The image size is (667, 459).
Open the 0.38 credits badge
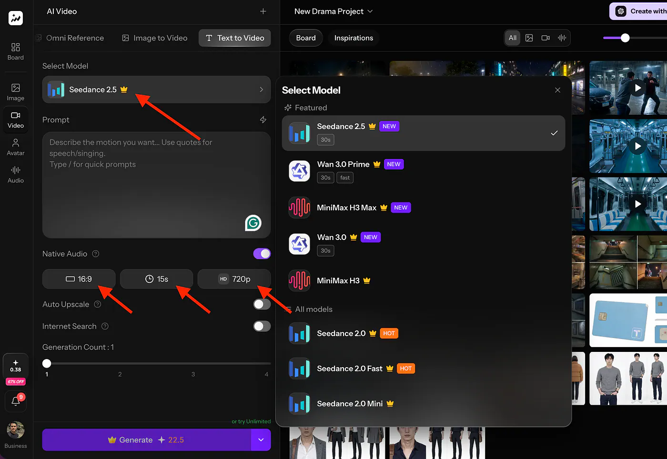(16, 366)
